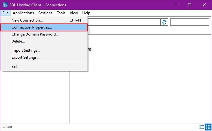This screenshot has width=212, height=131.
Task: Maximize the SDL Hosting Client window
Action: click(x=190, y=5)
